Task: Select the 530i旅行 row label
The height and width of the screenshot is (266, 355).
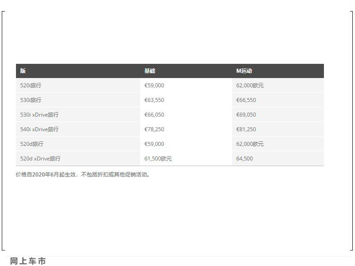Action: coord(31,100)
